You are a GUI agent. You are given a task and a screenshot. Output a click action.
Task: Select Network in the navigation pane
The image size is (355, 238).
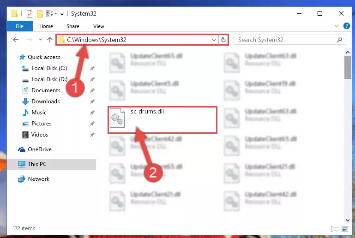point(38,178)
